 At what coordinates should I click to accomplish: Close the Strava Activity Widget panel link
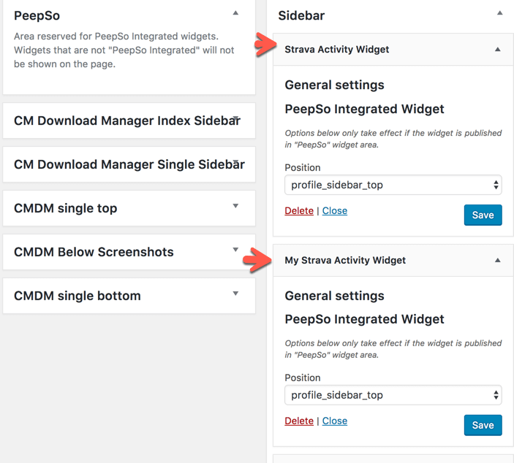click(x=335, y=211)
